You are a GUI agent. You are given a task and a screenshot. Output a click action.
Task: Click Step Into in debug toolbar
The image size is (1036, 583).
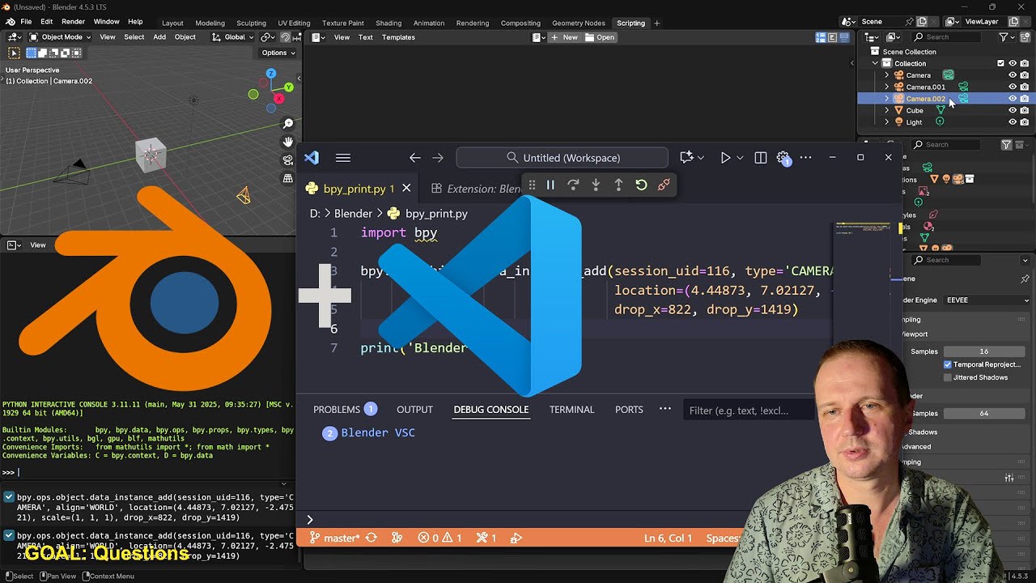point(596,185)
